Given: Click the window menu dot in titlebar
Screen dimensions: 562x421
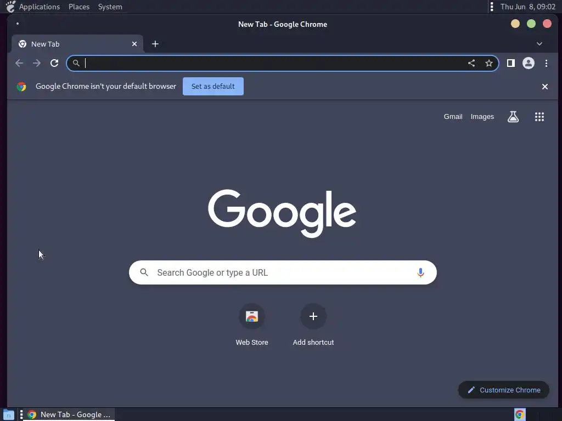Looking at the screenshot, I should point(18,24).
